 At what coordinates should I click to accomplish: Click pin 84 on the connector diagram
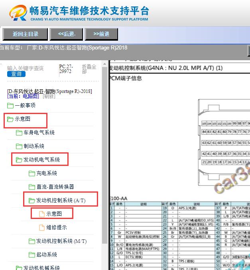coord(204,132)
